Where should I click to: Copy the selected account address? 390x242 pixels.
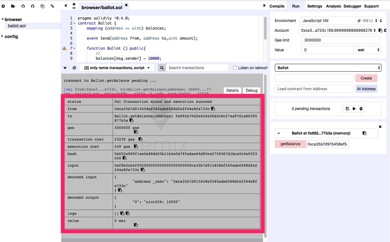tap(380, 30)
